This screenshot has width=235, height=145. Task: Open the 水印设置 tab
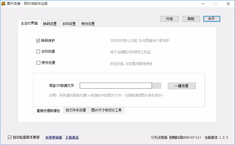coord(69,24)
